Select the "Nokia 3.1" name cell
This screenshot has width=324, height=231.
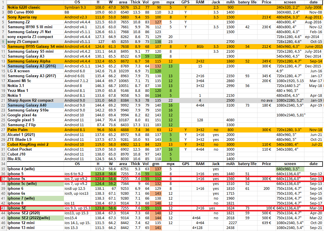point(35,86)
